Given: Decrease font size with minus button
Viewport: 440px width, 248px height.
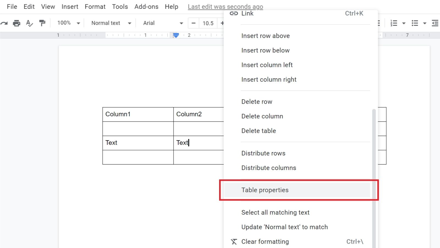Looking at the screenshot, I should [x=194, y=23].
